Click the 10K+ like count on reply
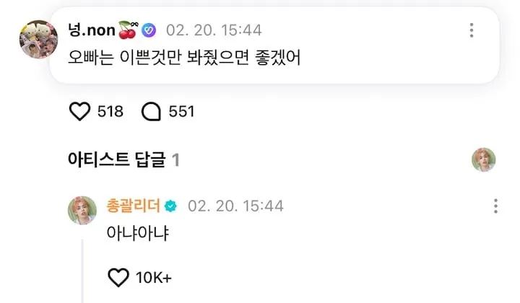The image size is (520, 303). [153, 278]
